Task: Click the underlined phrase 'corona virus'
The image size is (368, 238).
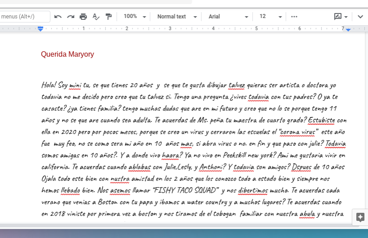Action: point(298,132)
